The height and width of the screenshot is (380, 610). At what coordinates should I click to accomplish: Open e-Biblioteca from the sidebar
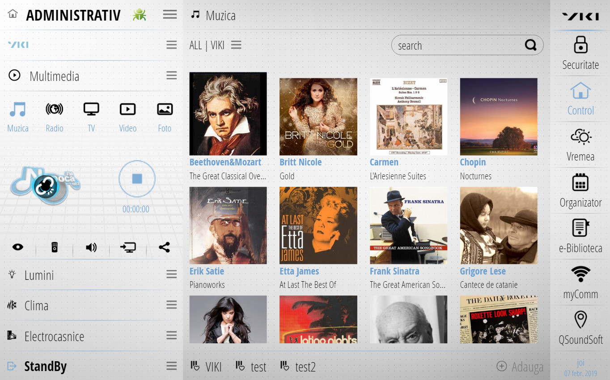(x=580, y=236)
